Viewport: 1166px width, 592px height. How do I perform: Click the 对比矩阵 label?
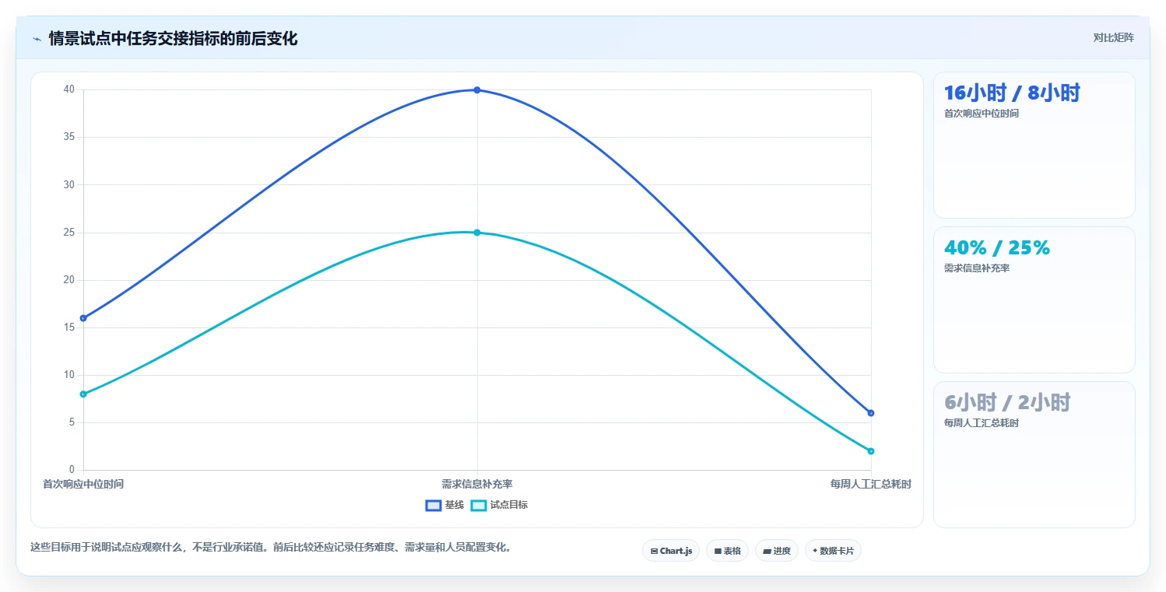[1113, 38]
